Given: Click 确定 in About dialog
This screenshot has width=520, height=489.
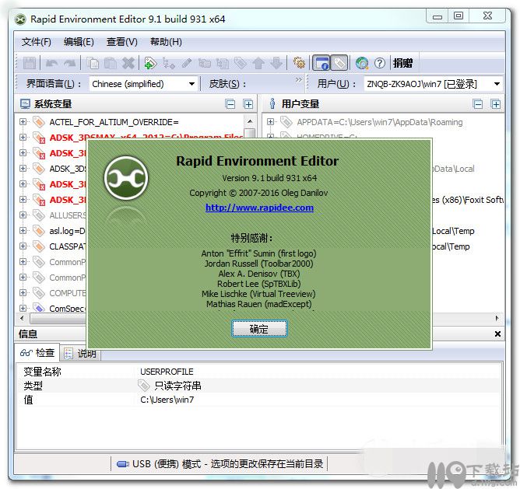Looking at the screenshot, I should 259,329.
